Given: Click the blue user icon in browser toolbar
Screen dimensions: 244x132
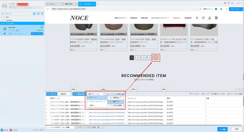Looking at the screenshot, I should (221, 9).
